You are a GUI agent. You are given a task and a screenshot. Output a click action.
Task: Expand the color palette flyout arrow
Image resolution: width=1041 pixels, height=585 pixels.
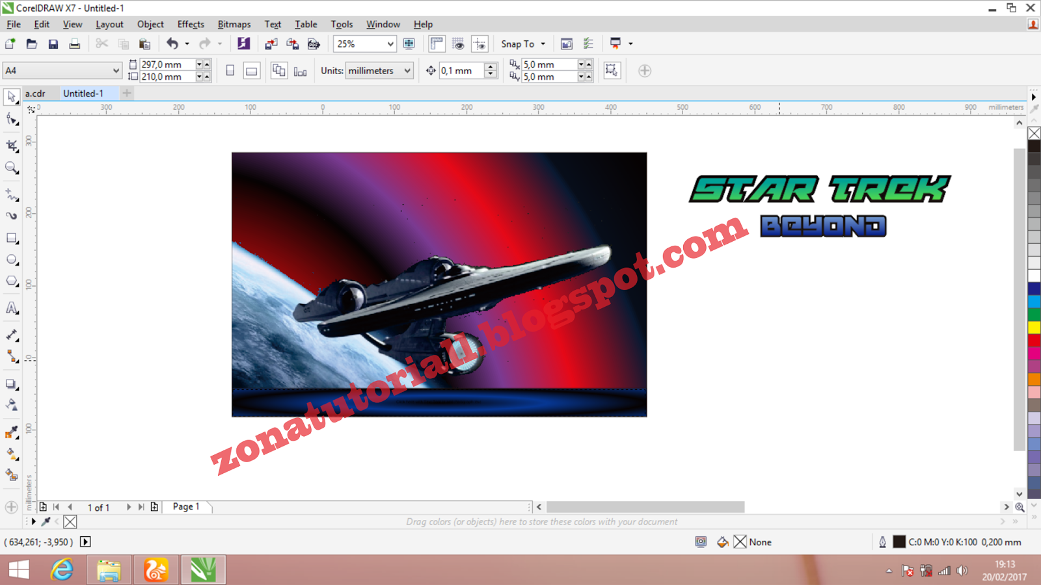click(x=1033, y=97)
